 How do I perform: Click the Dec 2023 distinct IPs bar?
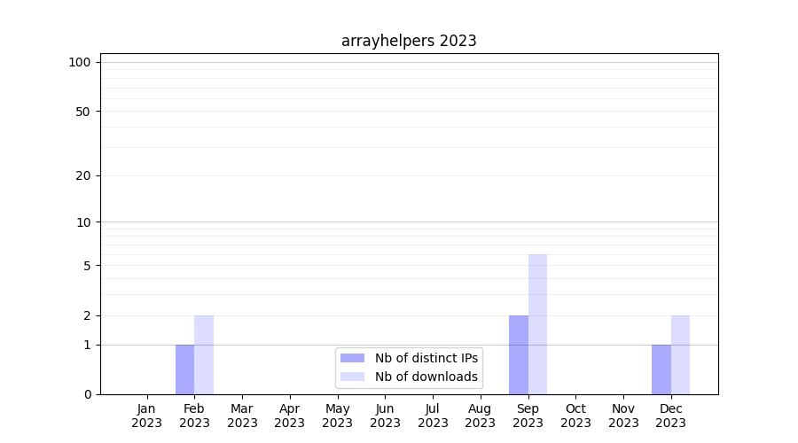(661, 369)
